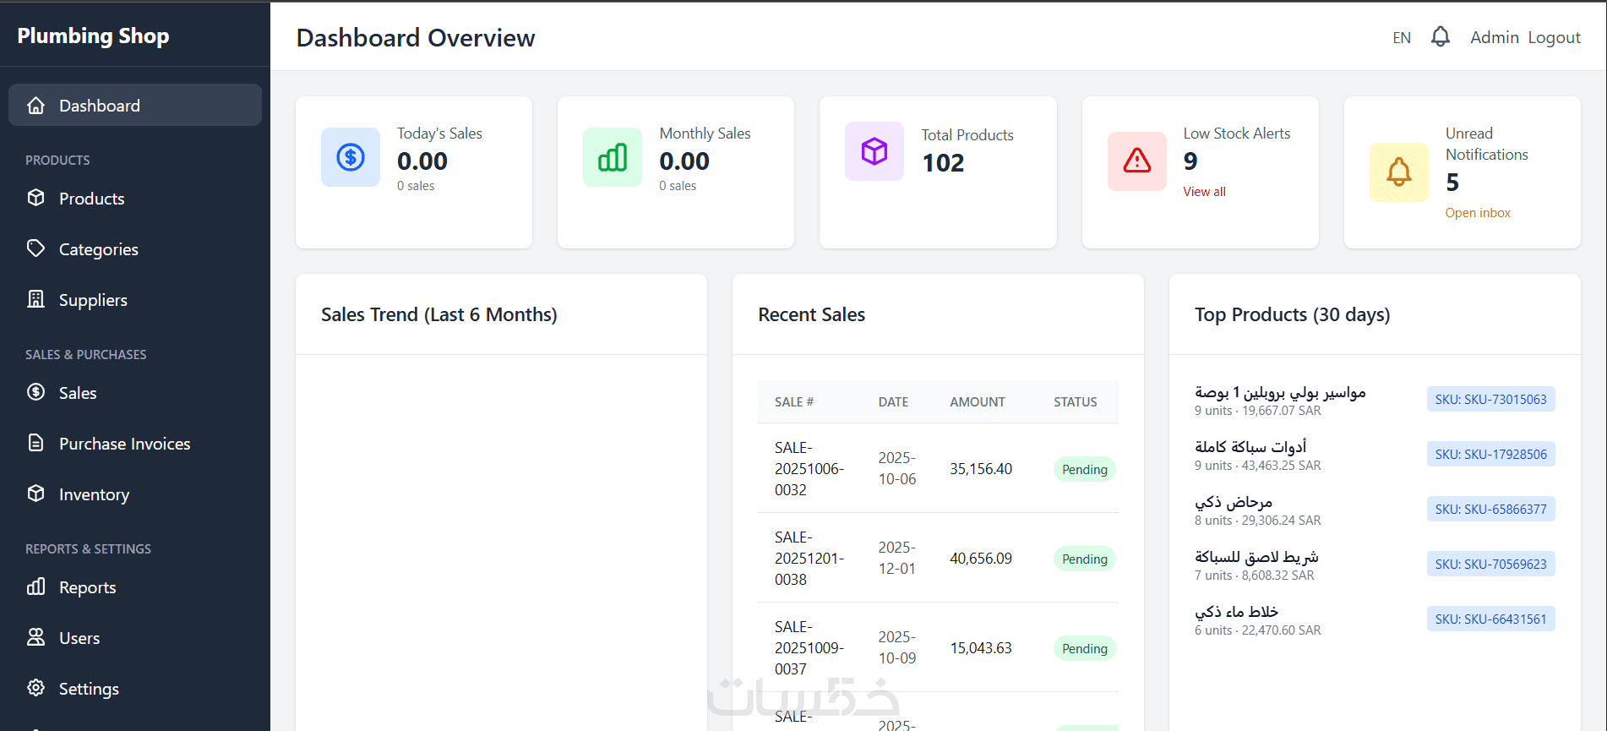Image resolution: width=1607 pixels, height=731 pixels.
Task: Switch language using EN toggle
Action: click(x=1402, y=38)
